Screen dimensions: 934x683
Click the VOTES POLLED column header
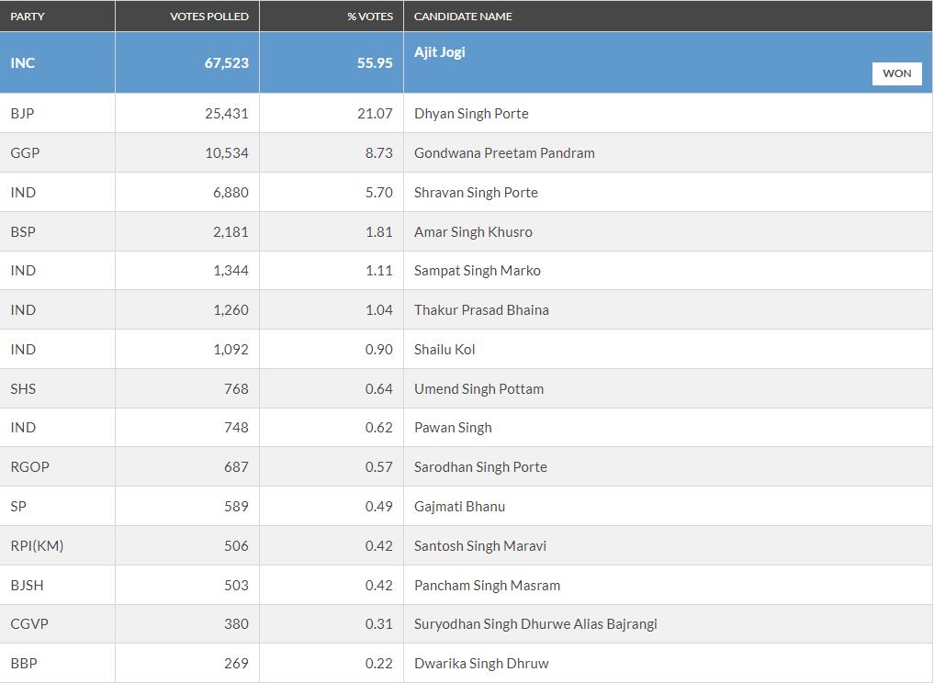[x=208, y=17]
